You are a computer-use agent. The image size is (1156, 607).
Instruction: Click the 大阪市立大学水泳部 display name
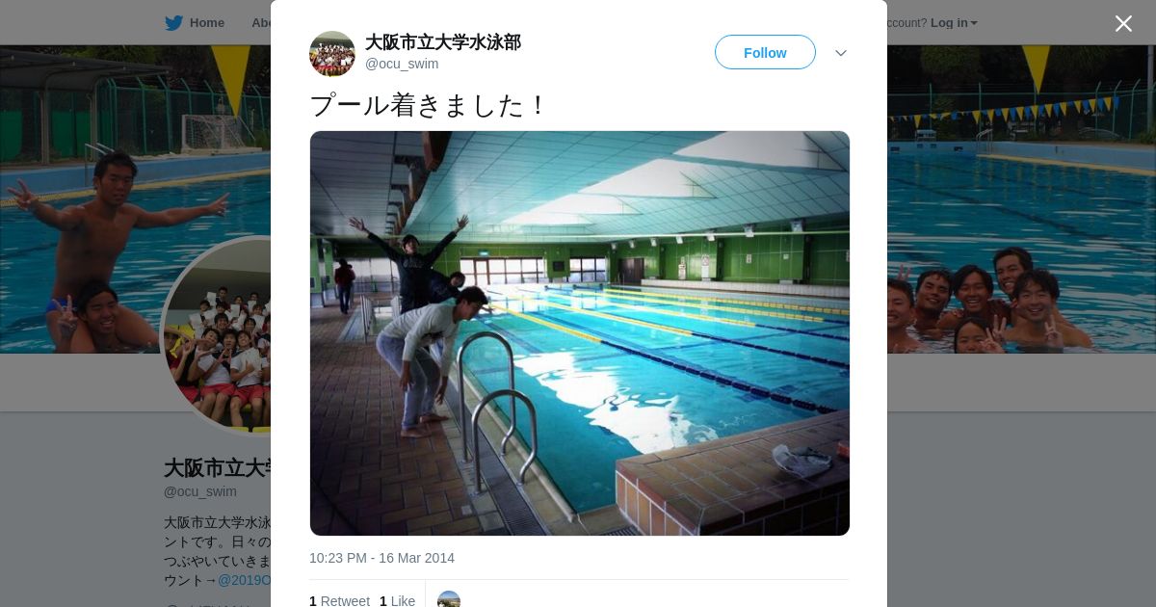pos(443,42)
